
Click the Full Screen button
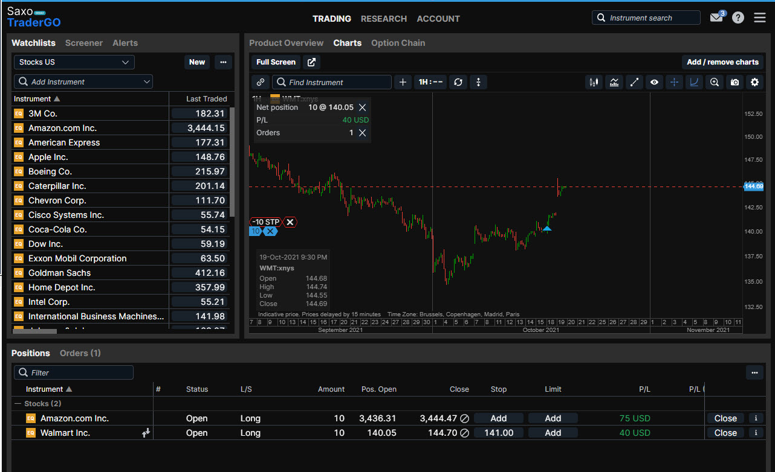point(276,62)
